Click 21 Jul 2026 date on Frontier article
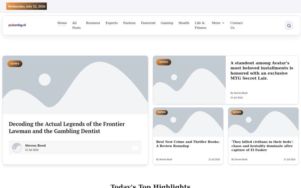 pyautogui.click(x=32, y=150)
